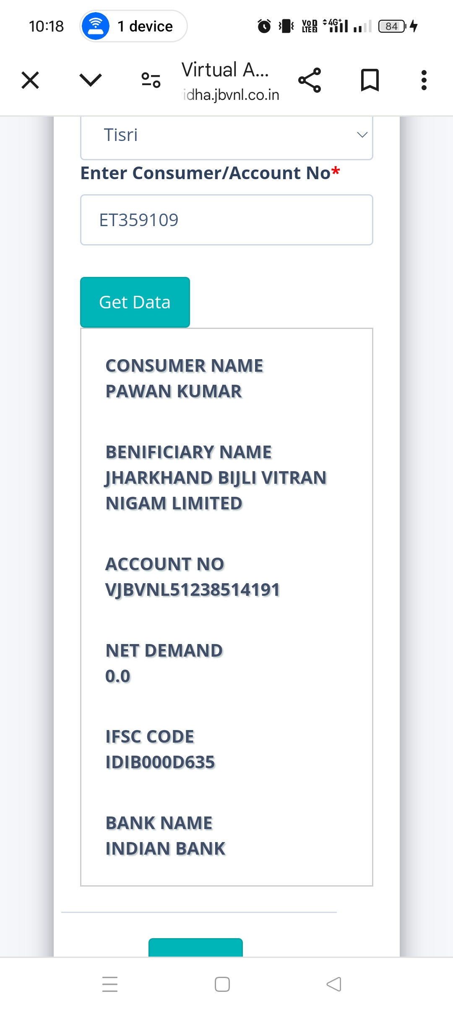Open the three-dot overflow menu
The image size is (453, 1012).
tap(424, 80)
